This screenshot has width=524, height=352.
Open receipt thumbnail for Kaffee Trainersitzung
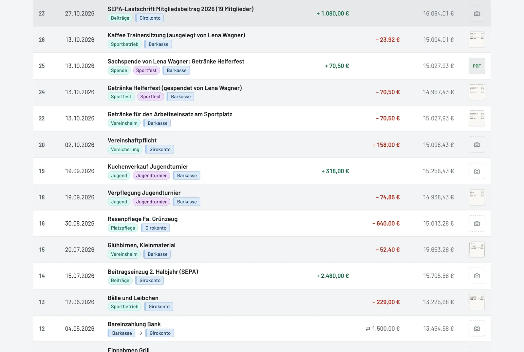click(x=477, y=40)
